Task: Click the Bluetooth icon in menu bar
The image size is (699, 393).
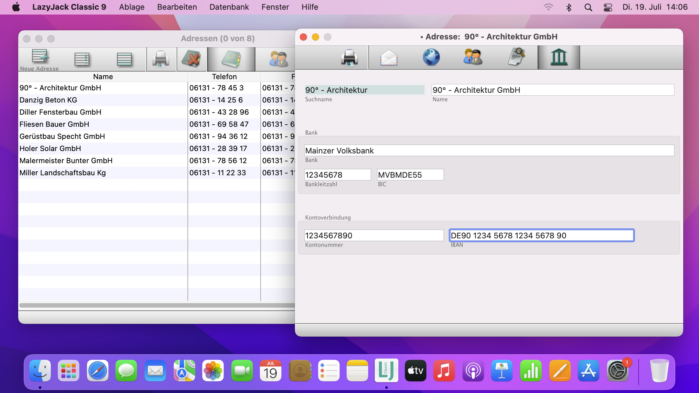Action: 569,7
